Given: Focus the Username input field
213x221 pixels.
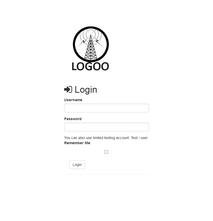Looking at the screenshot, I should 106,108.
